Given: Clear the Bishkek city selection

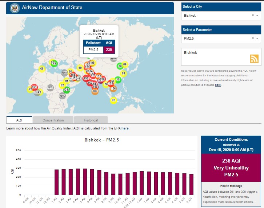Looking at the screenshot, I should pyautogui.click(x=253, y=16).
